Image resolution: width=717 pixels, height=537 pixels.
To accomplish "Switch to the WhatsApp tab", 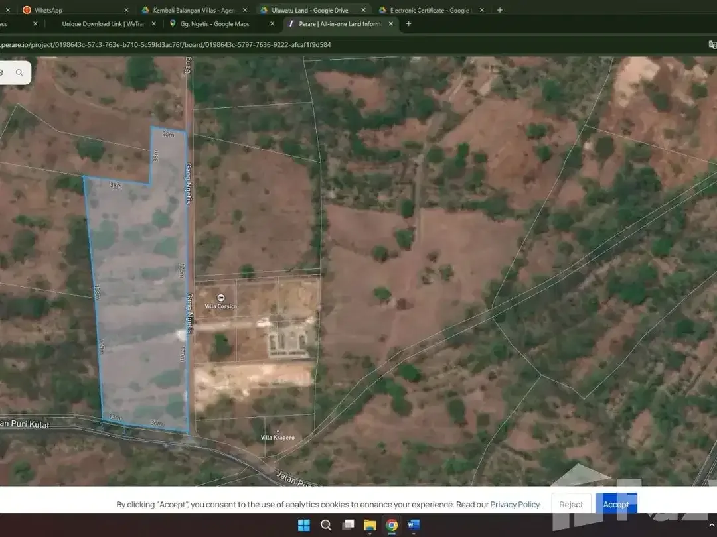I will coord(48,10).
